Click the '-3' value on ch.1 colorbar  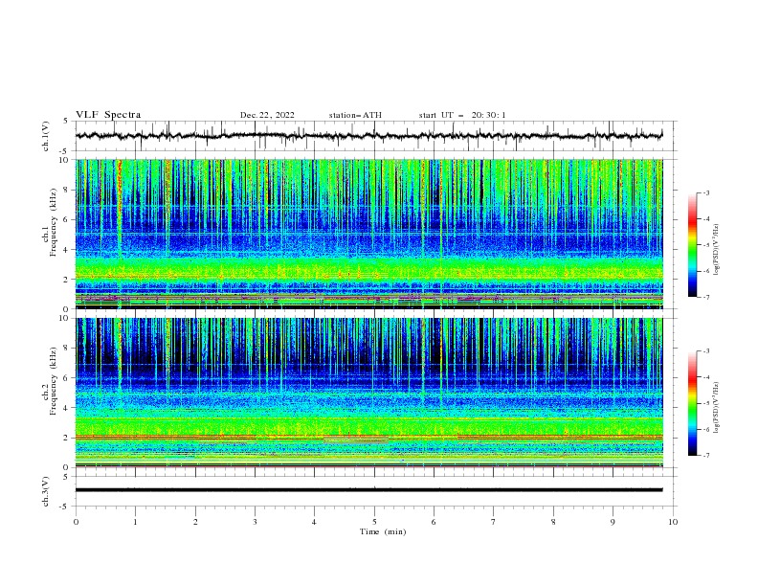click(x=706, y=192)
